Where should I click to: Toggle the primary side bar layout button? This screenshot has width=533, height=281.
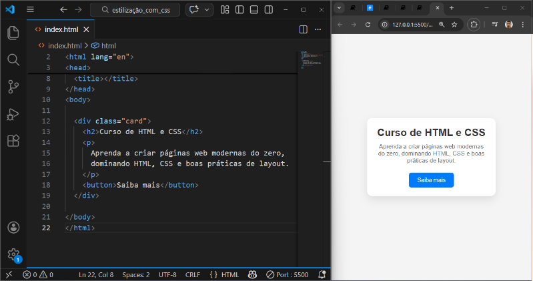239,9
